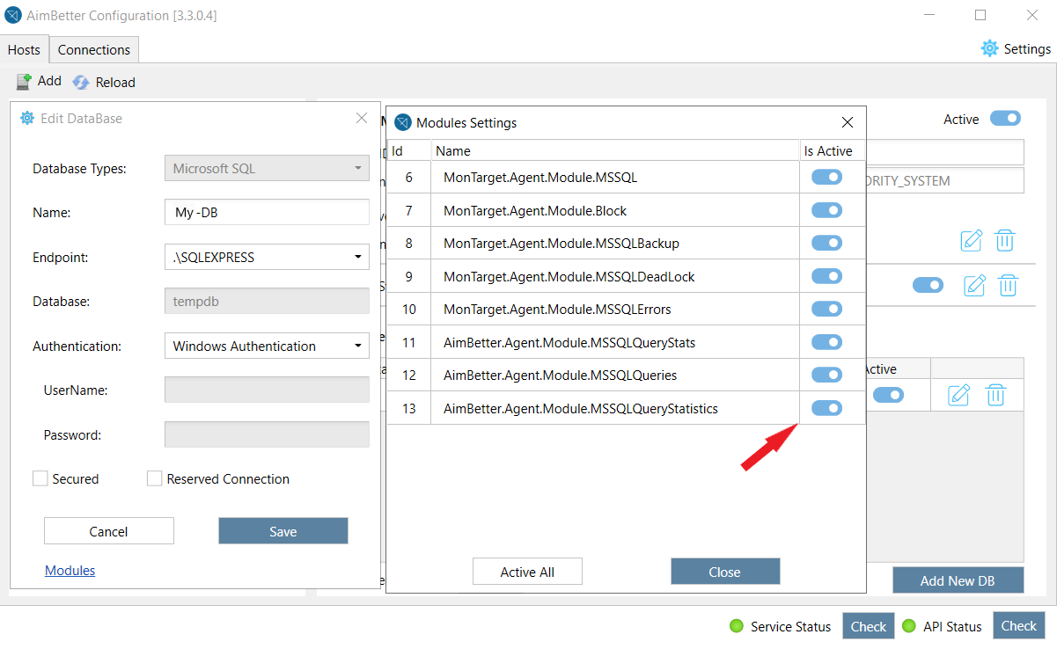Select row AimBetter.Agent.Module.MSSQLQueryStatistics

626,408
